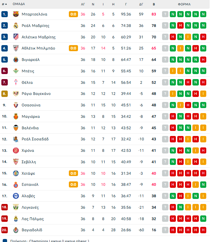The width and height of the screenshot is (211, 242).
Task: Click the ΟΜΑΔΑ column header
Action: point(19,4)
